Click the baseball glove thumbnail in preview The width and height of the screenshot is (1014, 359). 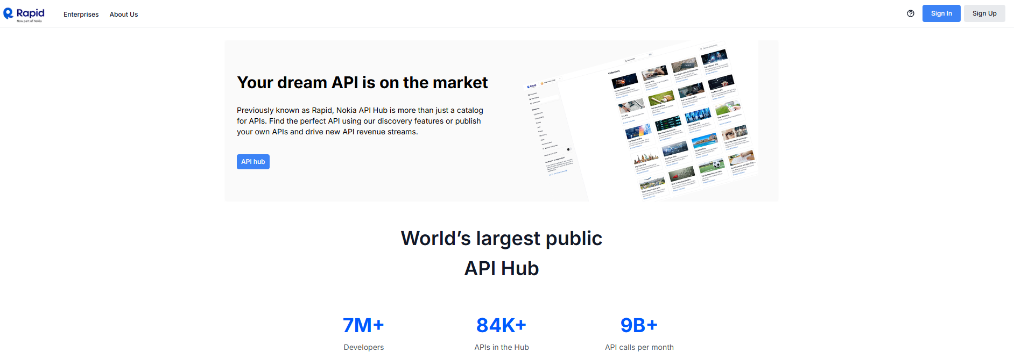click(661, 98)
